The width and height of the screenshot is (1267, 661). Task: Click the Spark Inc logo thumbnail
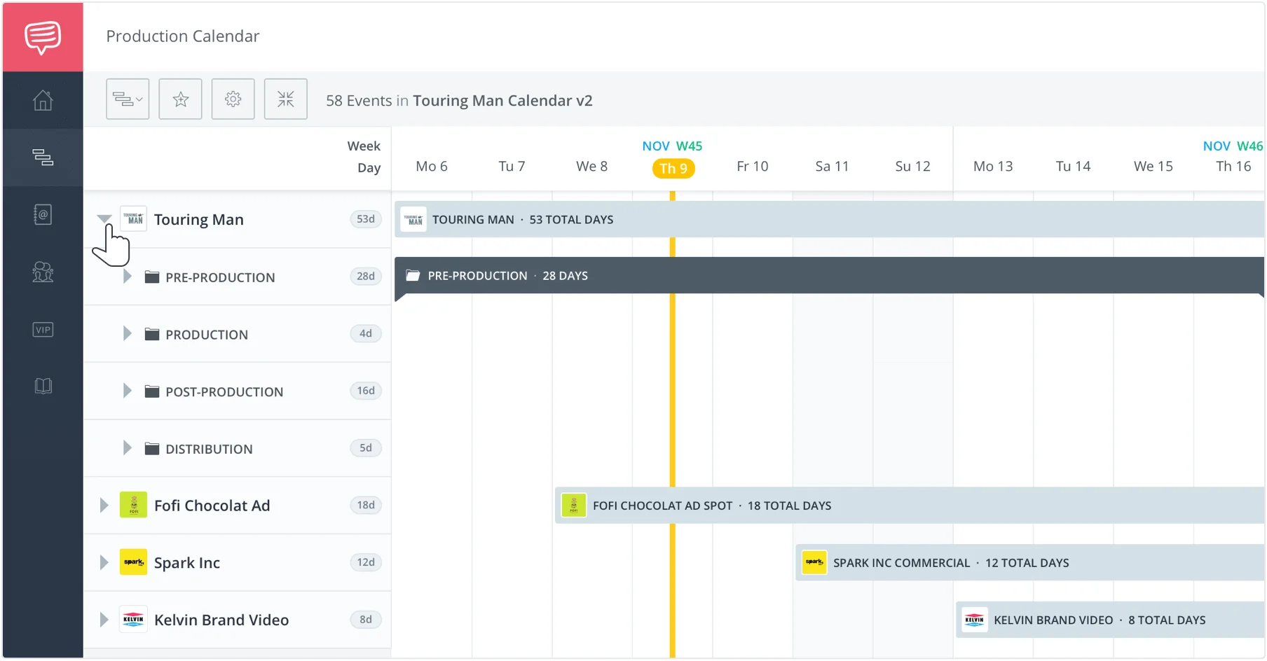133,562
